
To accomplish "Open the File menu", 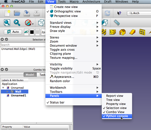I will click(x=31, y=2).
